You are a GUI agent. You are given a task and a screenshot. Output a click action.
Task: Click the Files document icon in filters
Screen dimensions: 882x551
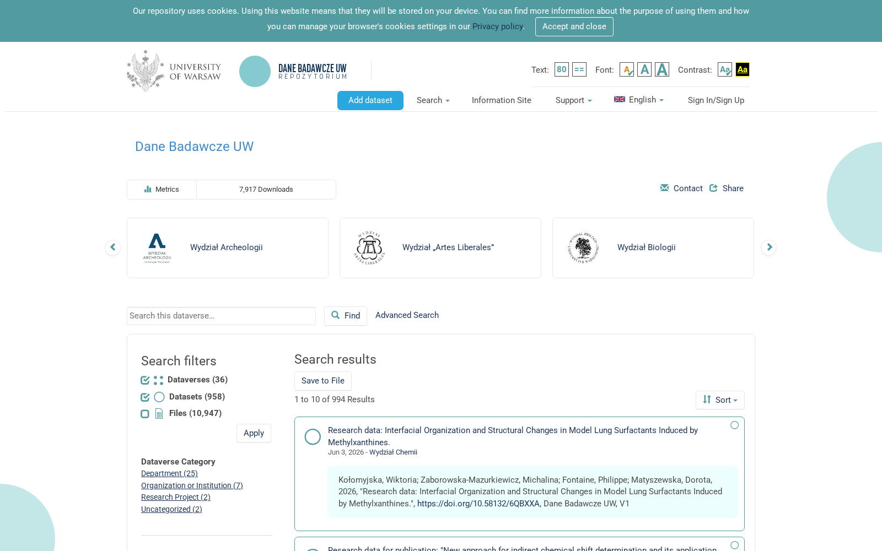tap(159, 414)
